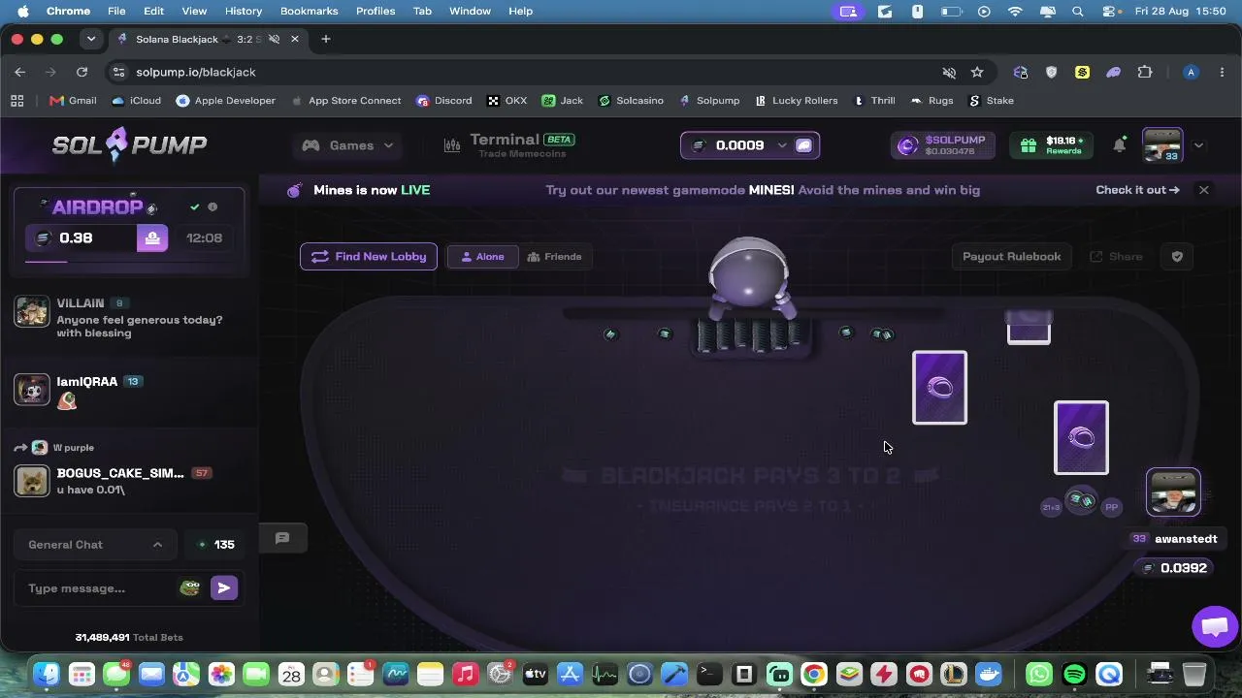The image size is (1242, 698).
Task: Click the $SOLPUMP token price button
Action: click(x=942, y=145)
